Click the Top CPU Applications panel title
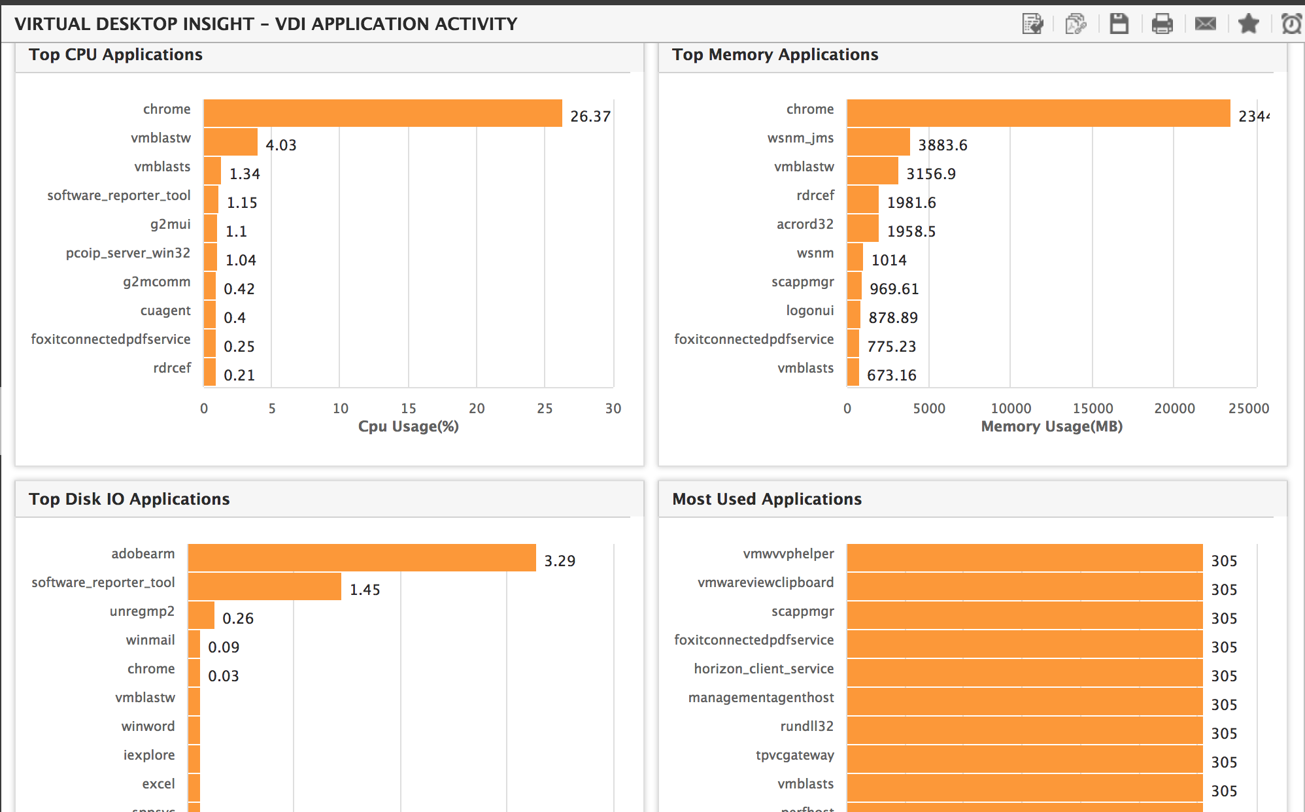The image size is (1305, 812). [116, 55]
